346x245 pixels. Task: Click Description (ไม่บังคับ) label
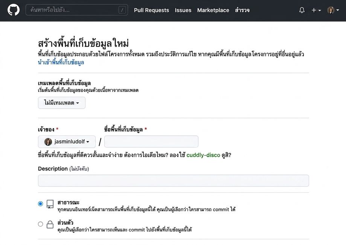tap(63, 169)
